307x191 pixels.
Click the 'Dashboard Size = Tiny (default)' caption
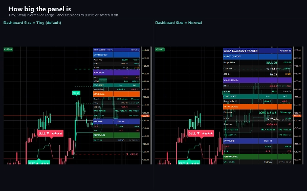click(32, 23)
